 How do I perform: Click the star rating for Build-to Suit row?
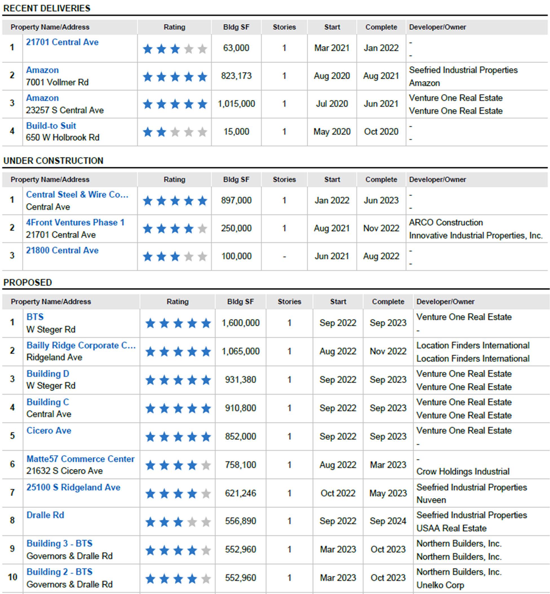(175, 132)
